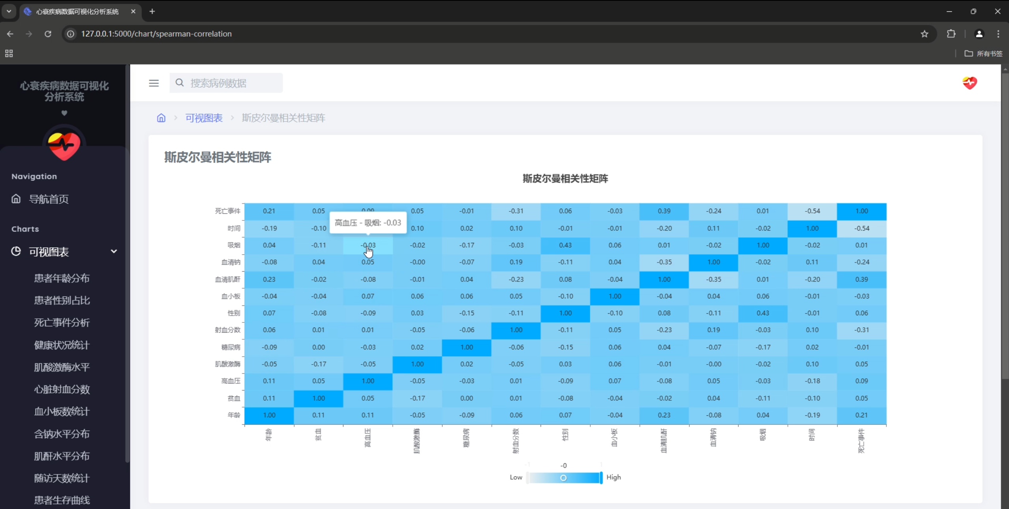Close the 心衰疾病数据可视化分析系统 tab
The image size is (1009, 509).
pos(133,11)
